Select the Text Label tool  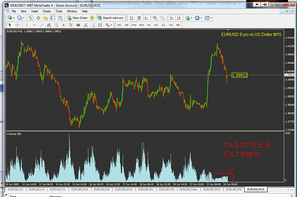[x=71, y=25]
